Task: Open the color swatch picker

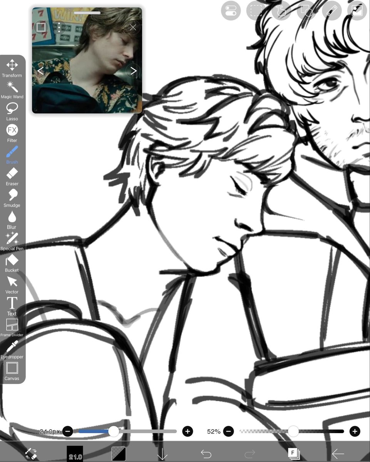Action: pyautogui.click(x=119, y=454)
